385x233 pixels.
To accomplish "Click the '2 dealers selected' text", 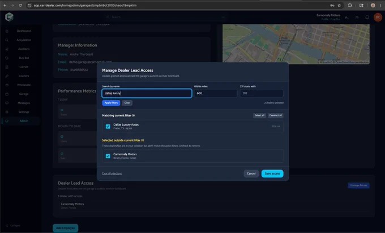I will 274,103.
